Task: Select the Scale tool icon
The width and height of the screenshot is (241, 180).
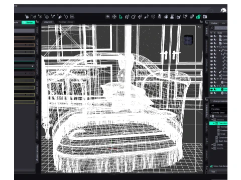Action: point(147,17)
